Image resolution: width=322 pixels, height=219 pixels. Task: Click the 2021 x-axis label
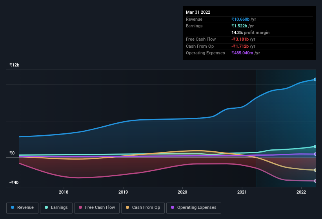point(242,192)
